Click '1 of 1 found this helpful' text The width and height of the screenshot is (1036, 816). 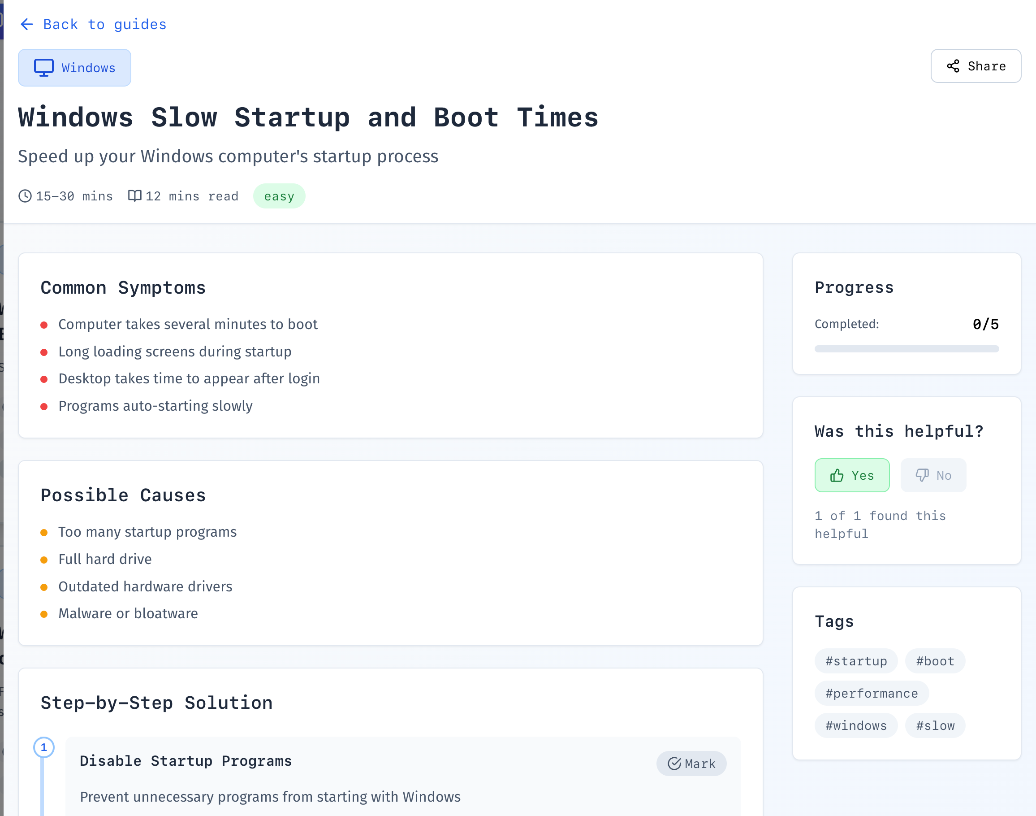pos(880,525)
